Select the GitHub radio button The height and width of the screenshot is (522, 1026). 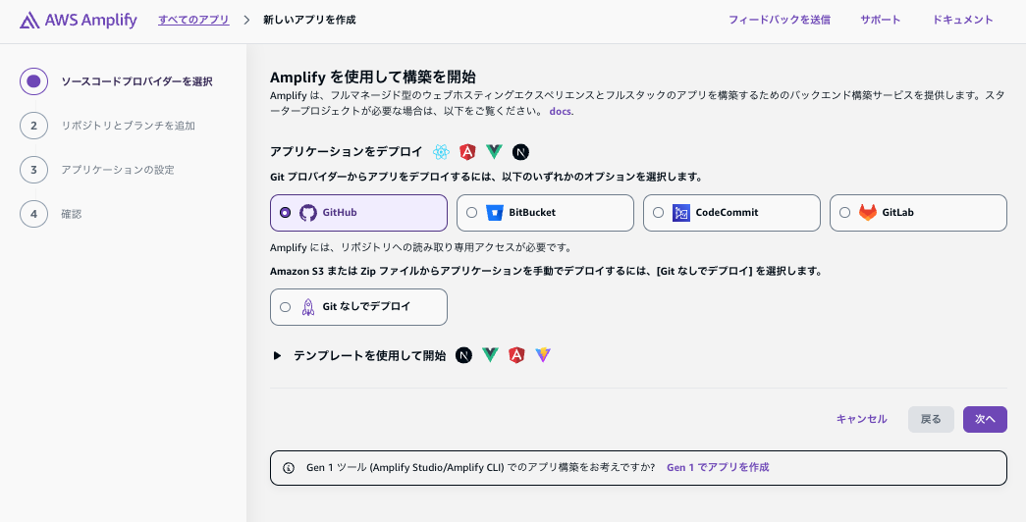[x=286, y=213]
